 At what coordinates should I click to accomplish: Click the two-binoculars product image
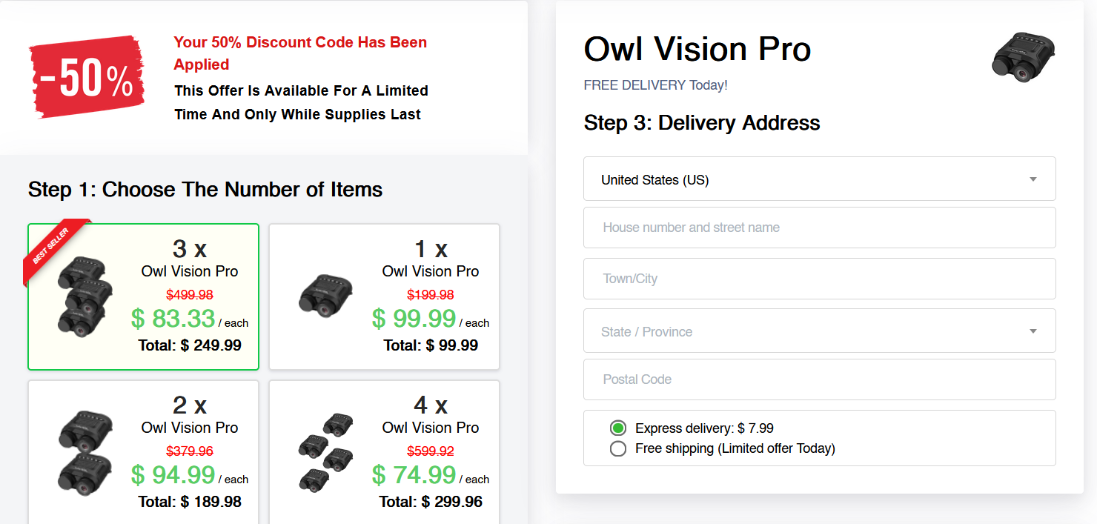[x=85, y=451]
